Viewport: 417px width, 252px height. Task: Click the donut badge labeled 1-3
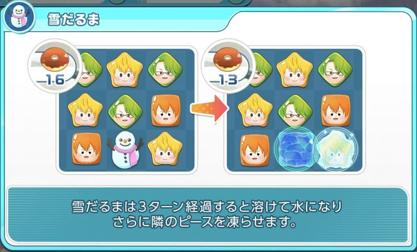click(228, 66)
